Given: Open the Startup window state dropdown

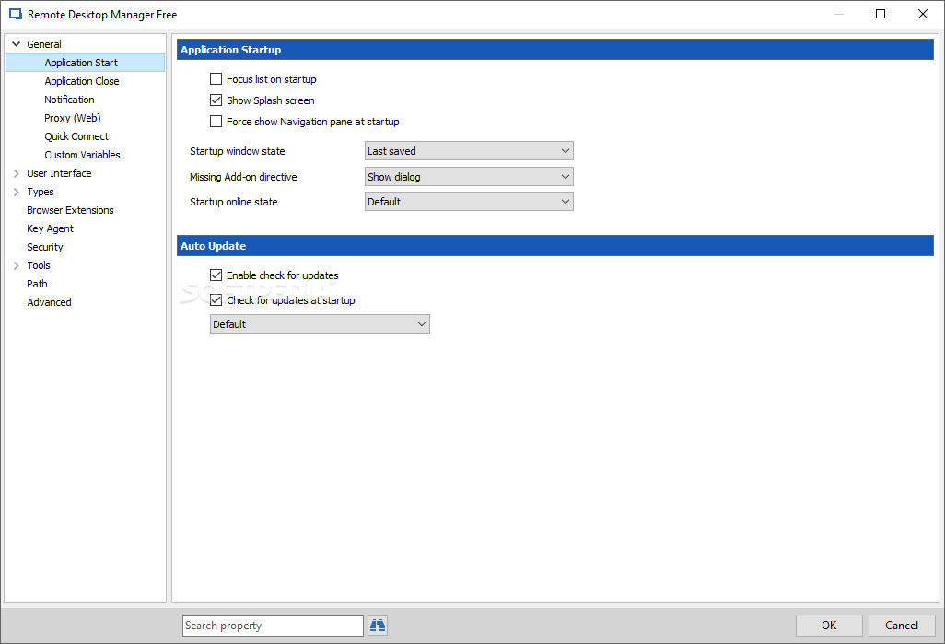Looking at the screenshot, I should [x=469, y=151].
